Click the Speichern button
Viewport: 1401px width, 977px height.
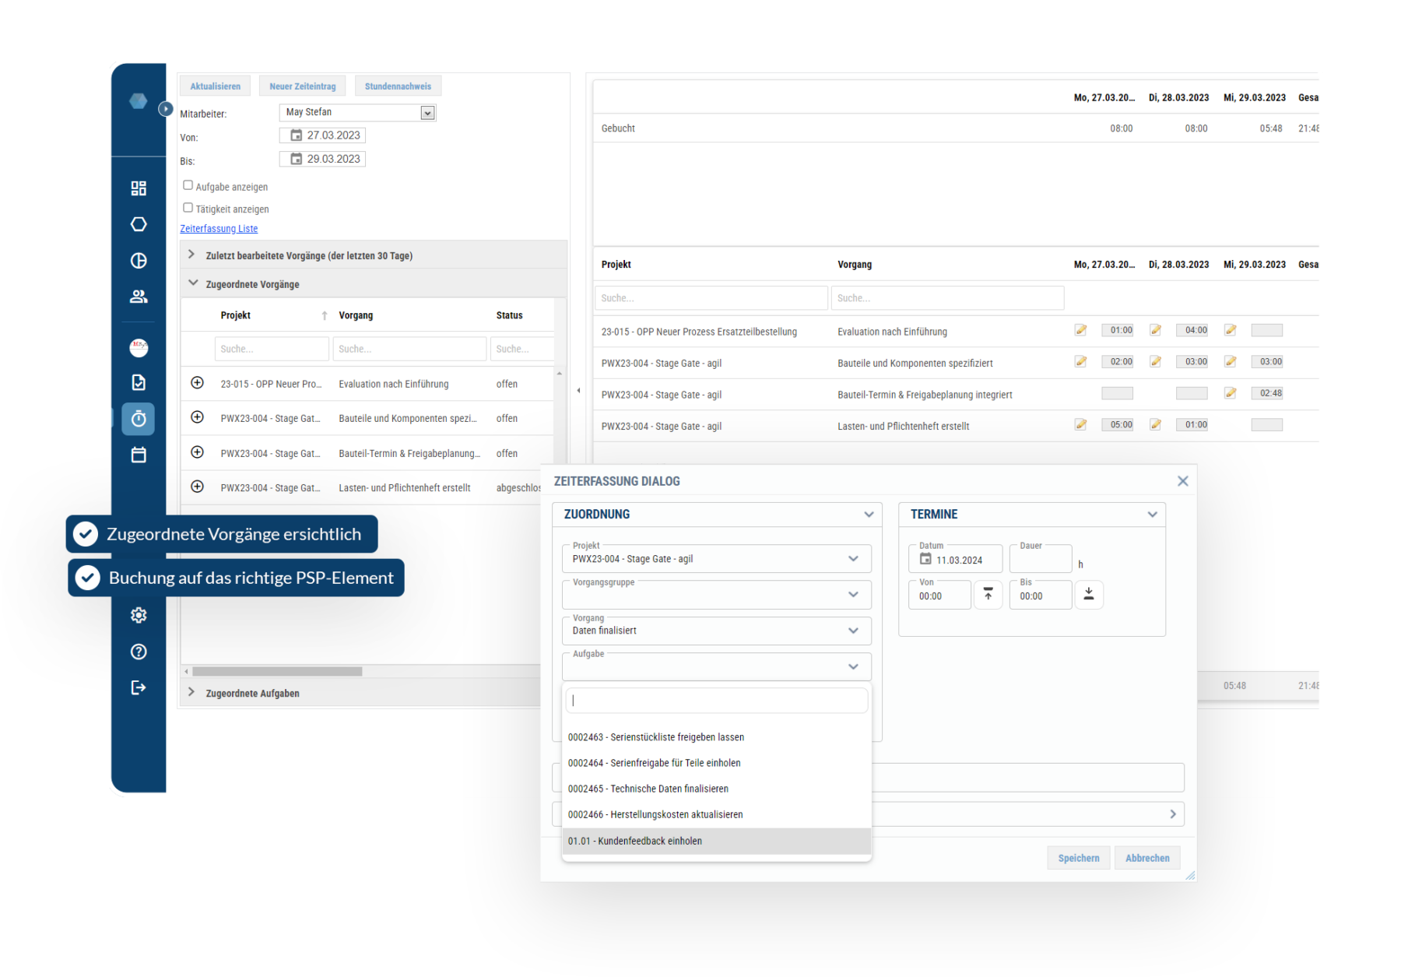pyautogui.click(x=1078, y=858)
